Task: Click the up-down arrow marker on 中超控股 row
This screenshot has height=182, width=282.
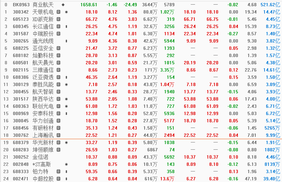Action: 66,179
